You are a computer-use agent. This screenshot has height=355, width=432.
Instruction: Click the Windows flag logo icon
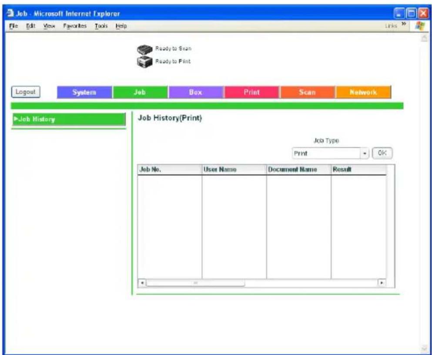(420, 26)
